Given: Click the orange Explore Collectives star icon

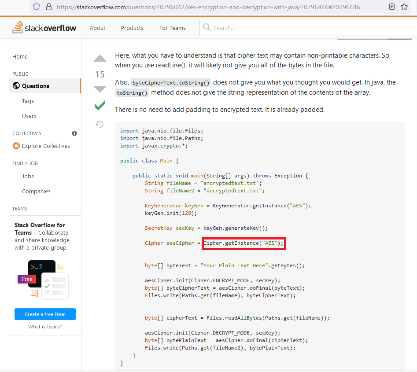Looking at the screenshot, I should point(16,146).
